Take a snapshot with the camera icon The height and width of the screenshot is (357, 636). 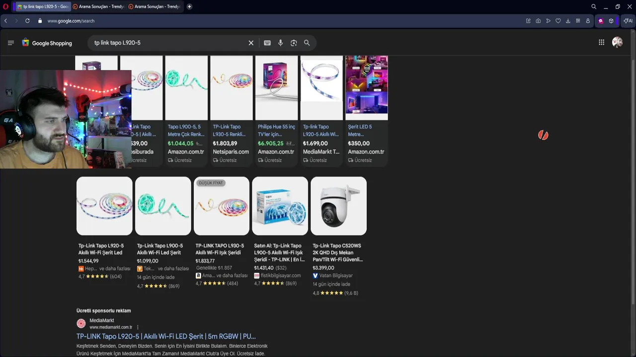(x=538, y=21)
